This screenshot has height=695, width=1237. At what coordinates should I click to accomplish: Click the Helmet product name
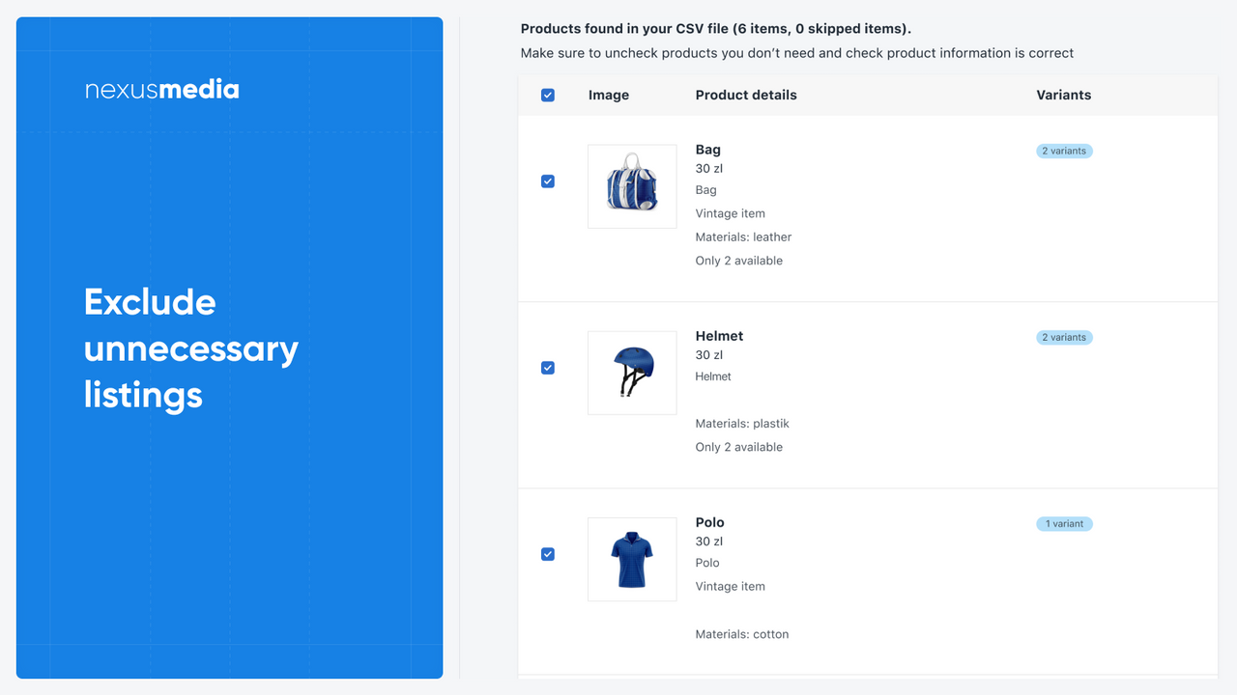coord(719,336)
